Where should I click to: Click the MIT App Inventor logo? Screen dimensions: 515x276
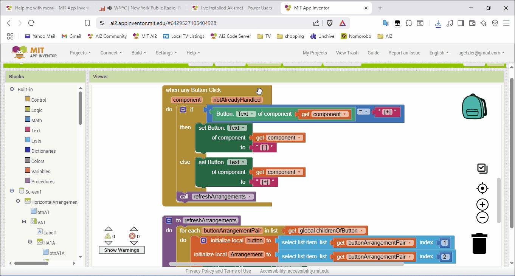(x=34, y=53)
